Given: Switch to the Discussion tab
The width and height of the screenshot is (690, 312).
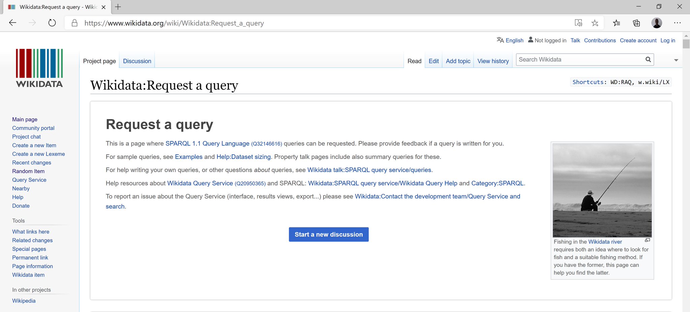Looking at the screenshot, I should click(x=137, y=61).
